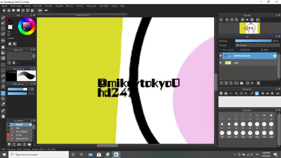
Task: Choose brush size 70 preset
Action: click(x=271, y=125)
